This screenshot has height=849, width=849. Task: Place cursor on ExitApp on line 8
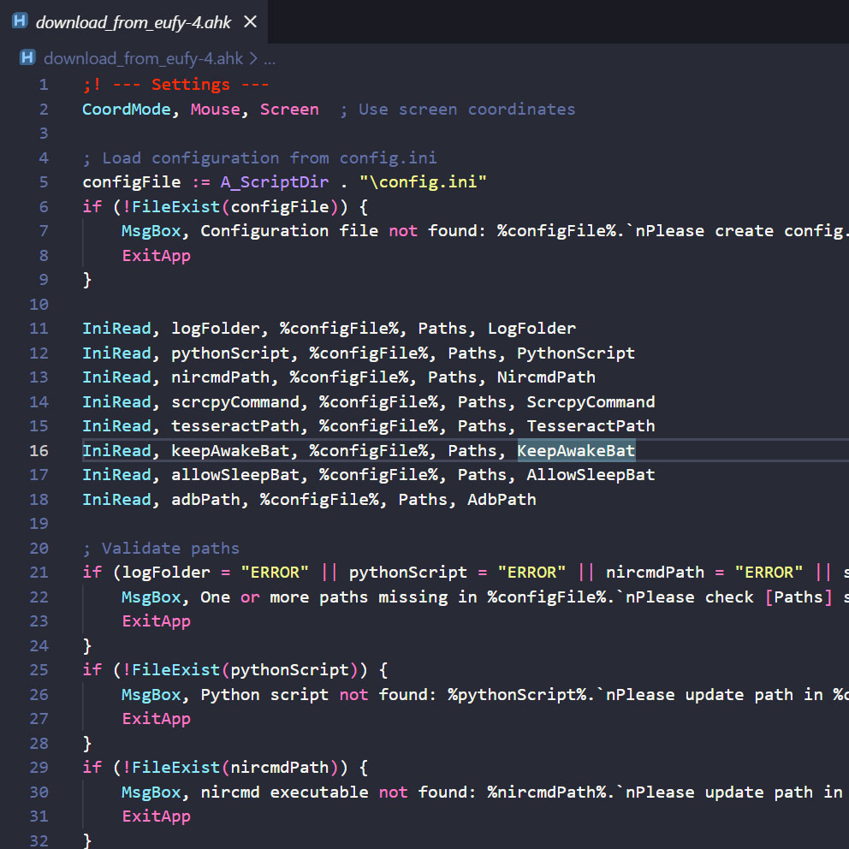[x=156, y=255]
